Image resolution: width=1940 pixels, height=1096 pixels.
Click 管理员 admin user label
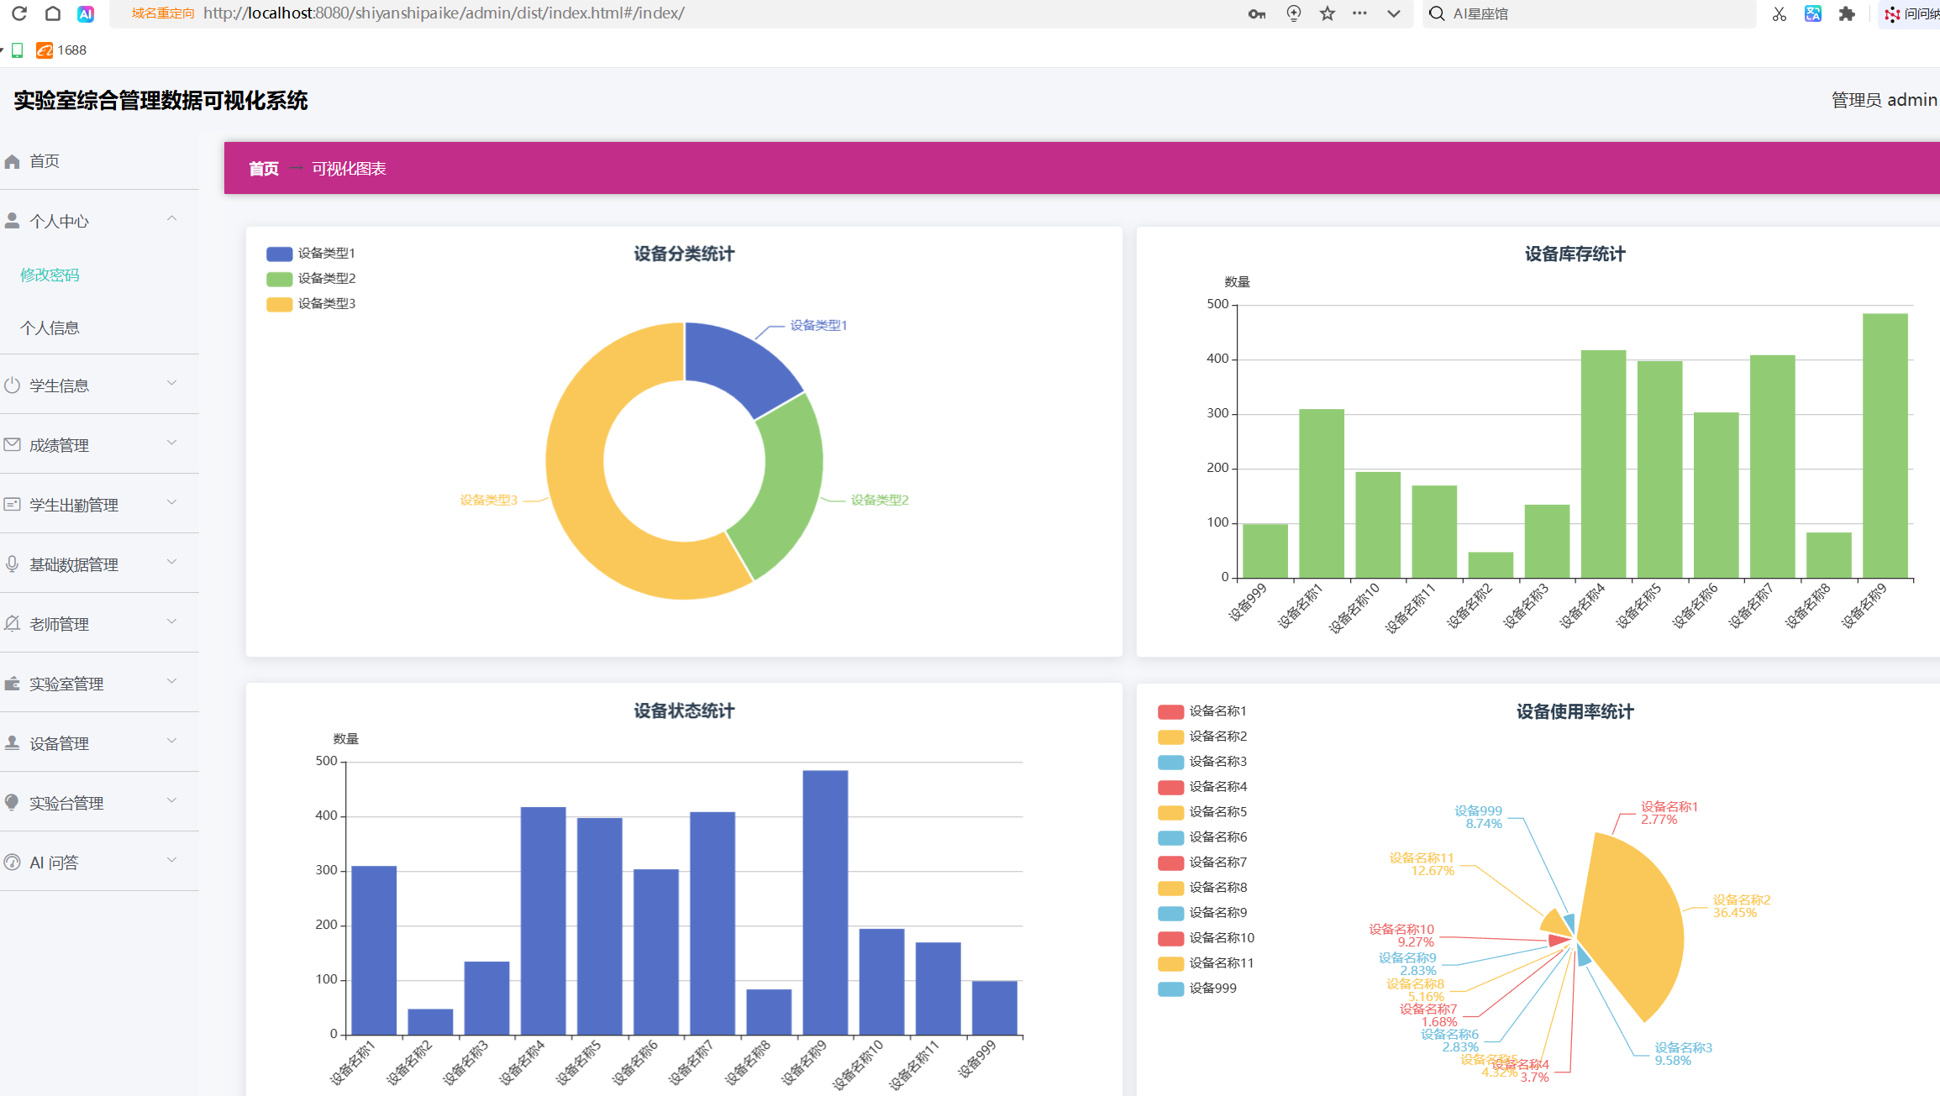[x=1883, y=100]
